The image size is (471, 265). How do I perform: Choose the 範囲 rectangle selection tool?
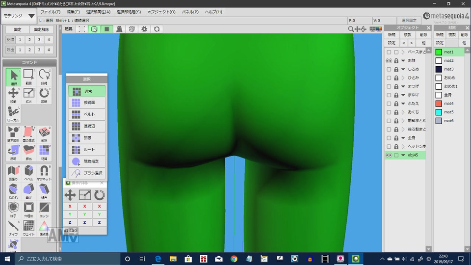[x=29, y=77]
